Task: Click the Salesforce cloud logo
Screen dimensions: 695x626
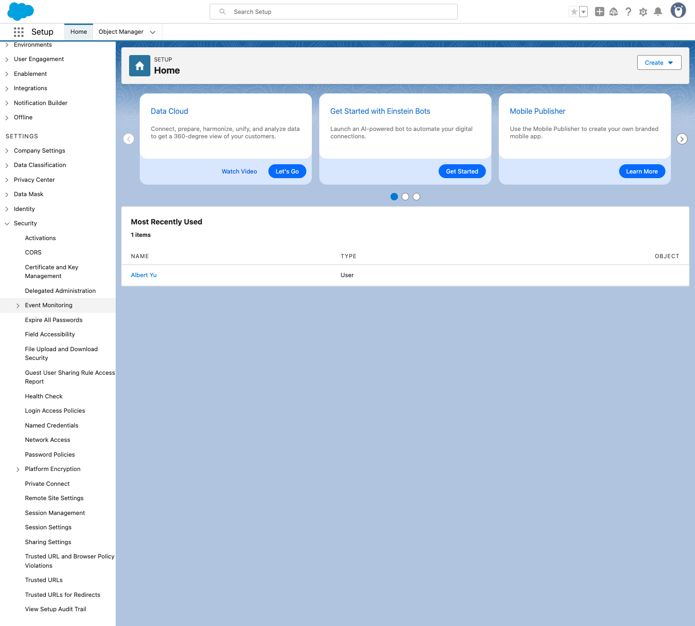Action: (21, 12)
